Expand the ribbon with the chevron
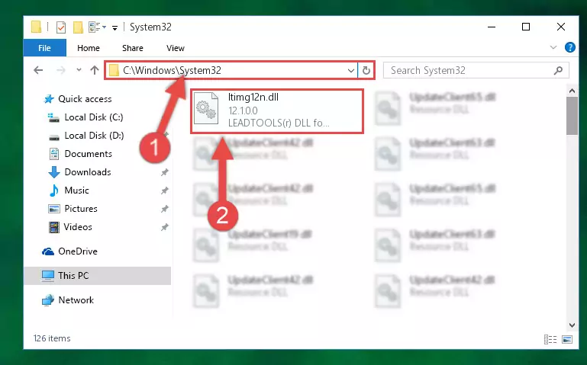 (x=553, y=47)
